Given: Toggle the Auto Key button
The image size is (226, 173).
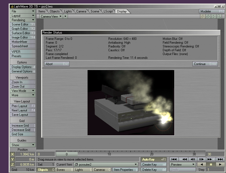Looking at the screenshot, I should point(154,159).
